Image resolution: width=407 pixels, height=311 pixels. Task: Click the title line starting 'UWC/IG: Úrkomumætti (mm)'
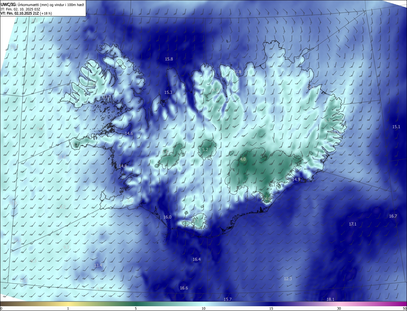(x=42, y=4)
